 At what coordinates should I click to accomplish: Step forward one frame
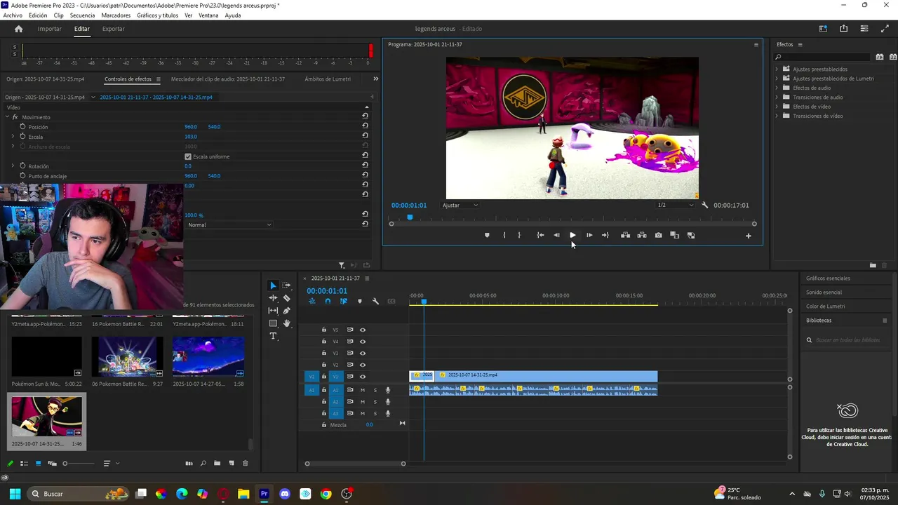pos(589,235)
